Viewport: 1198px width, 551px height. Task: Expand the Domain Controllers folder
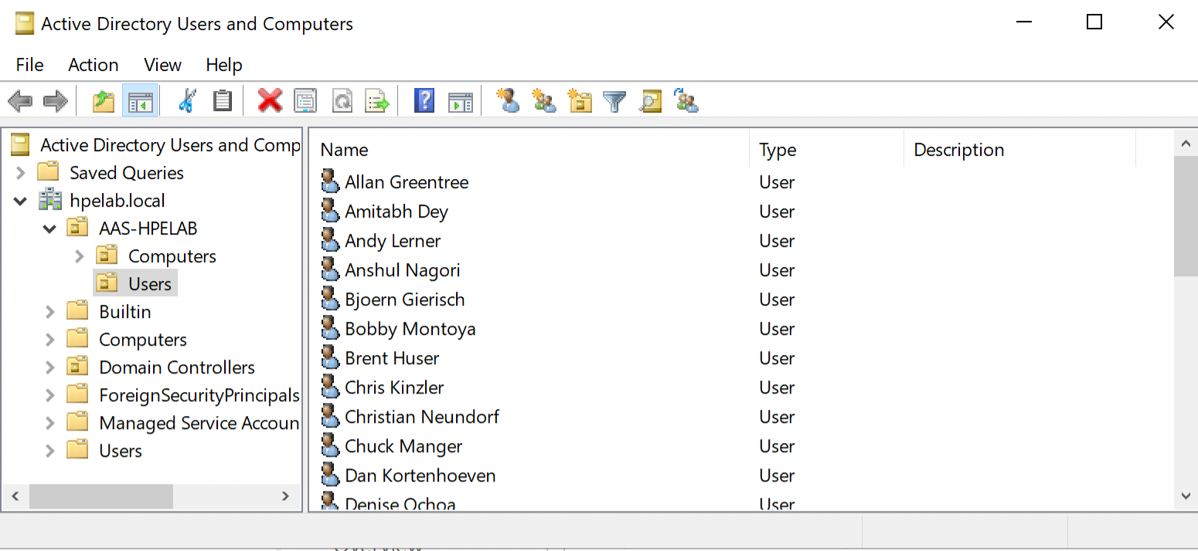pyautogui.click(x=50, y=367)
